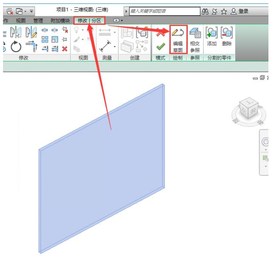
Task: Open the Measure tool dropdown arrow
Action: 114,47
